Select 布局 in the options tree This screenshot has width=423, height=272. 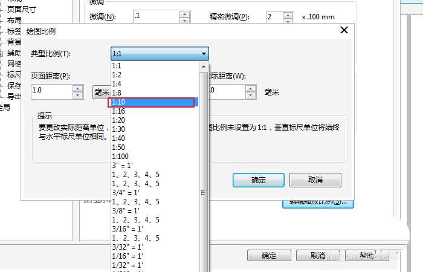15,21
